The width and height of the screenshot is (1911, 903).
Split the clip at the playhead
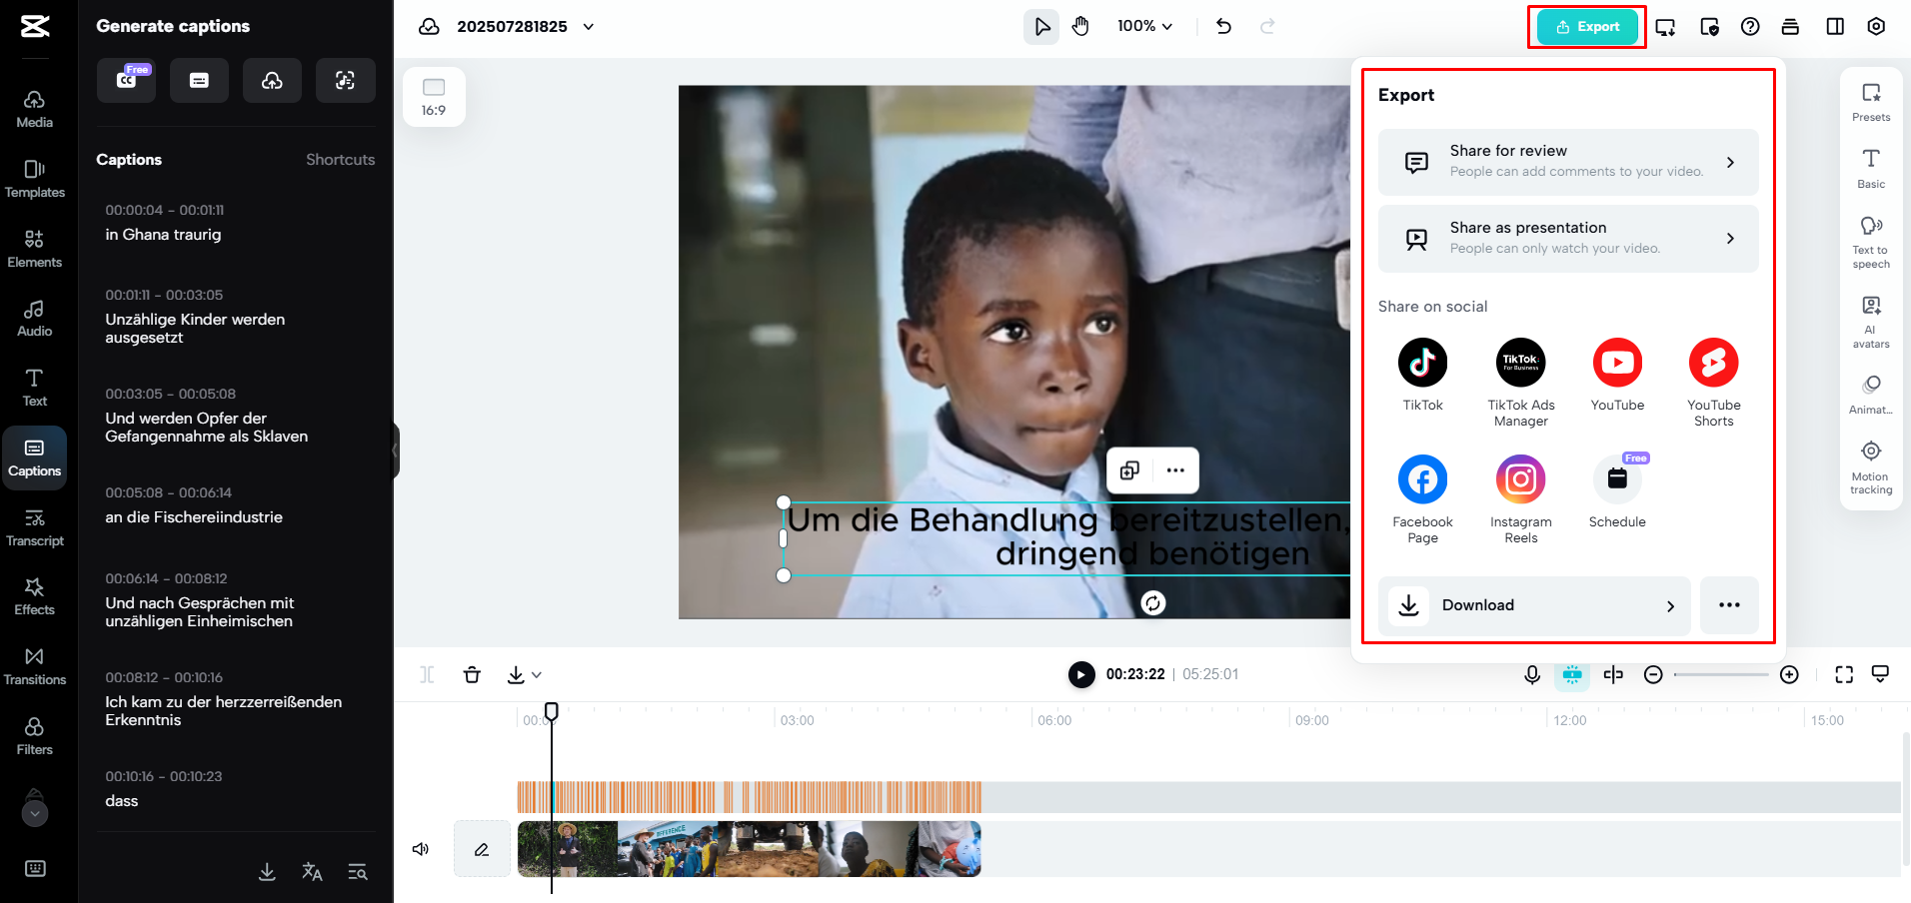tap(427, 674)
